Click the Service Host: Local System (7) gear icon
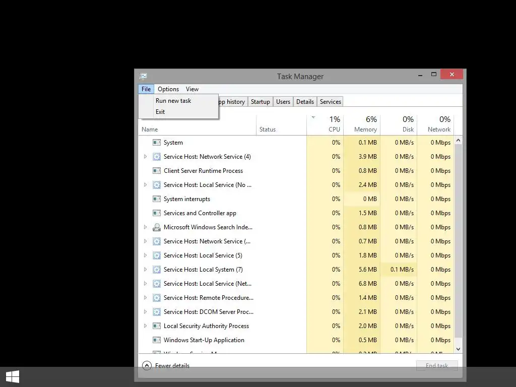This screenshot has height=387, width=516. [x=157, y=270]
